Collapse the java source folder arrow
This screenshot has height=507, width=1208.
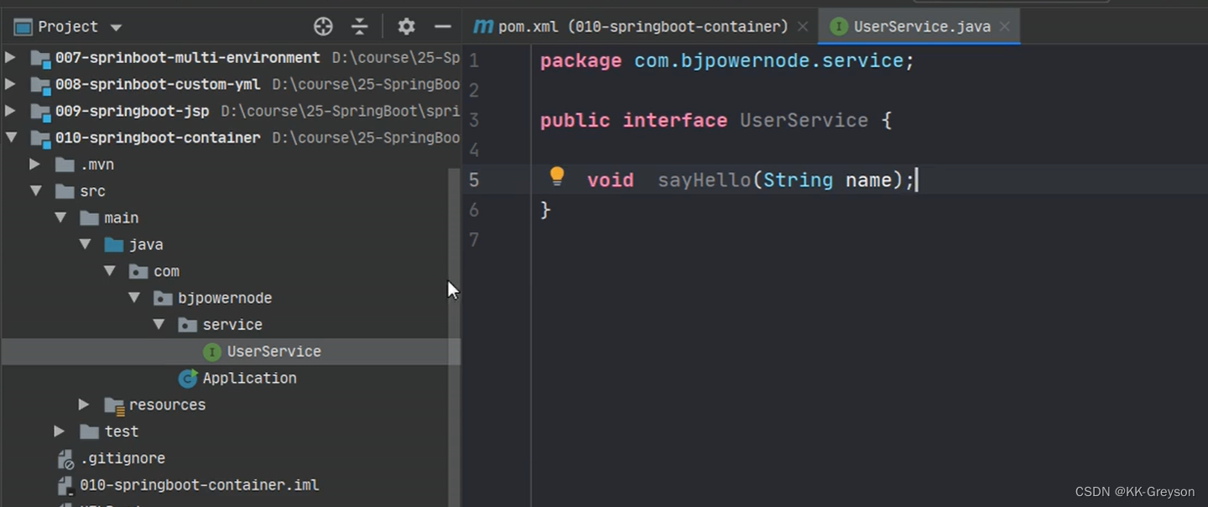[85, 244]
